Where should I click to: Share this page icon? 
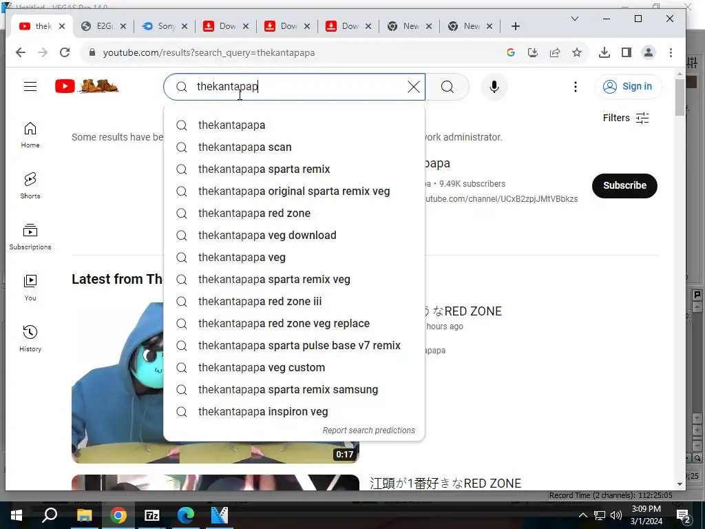point(555,52)
